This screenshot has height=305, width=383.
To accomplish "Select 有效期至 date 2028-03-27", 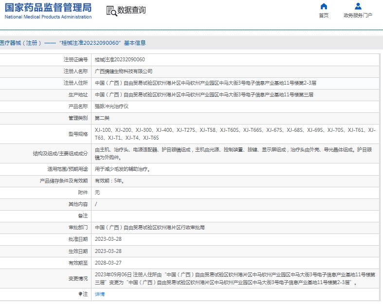I will tap(108, 263).
